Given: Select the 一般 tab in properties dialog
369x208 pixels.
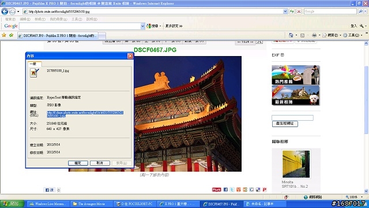Looking at the screenshot, I should click(x=35, y=64).
